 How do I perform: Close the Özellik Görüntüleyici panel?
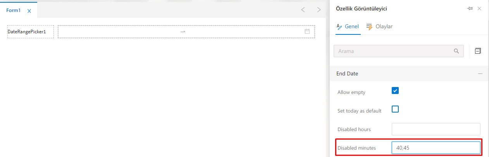pyautogui.click(x=479, y=9)
